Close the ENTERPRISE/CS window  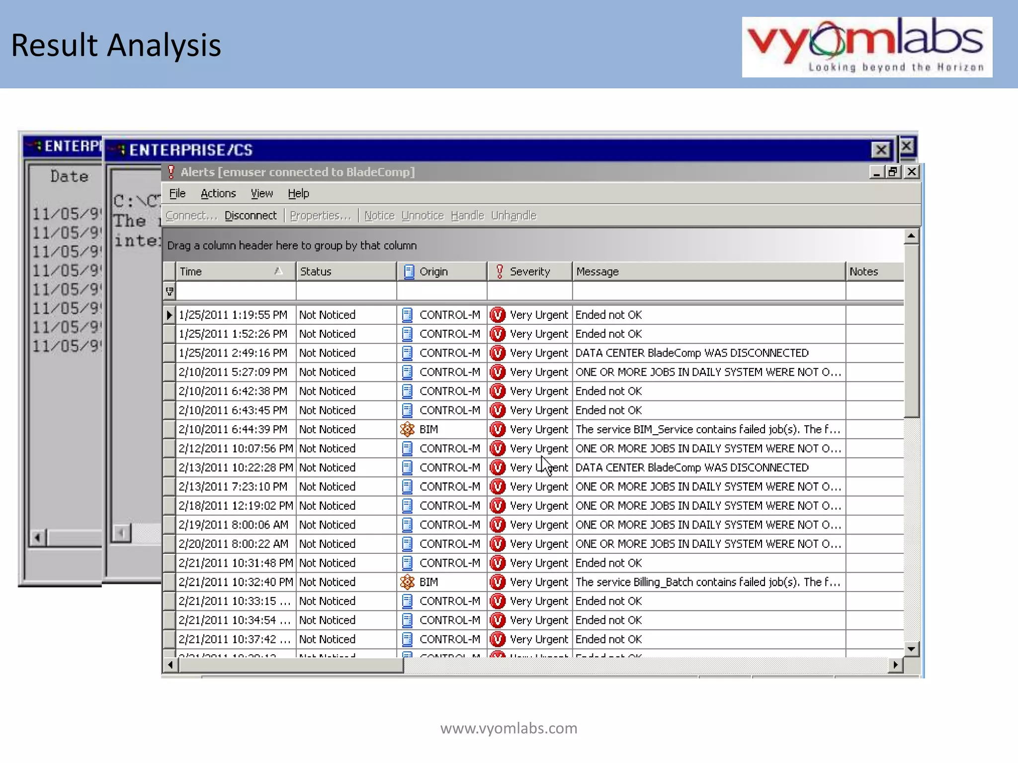click(881, 150)
